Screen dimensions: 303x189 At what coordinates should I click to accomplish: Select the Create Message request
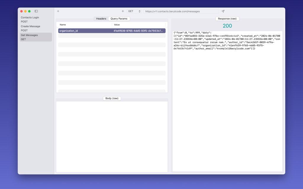(x=30, y=26)
